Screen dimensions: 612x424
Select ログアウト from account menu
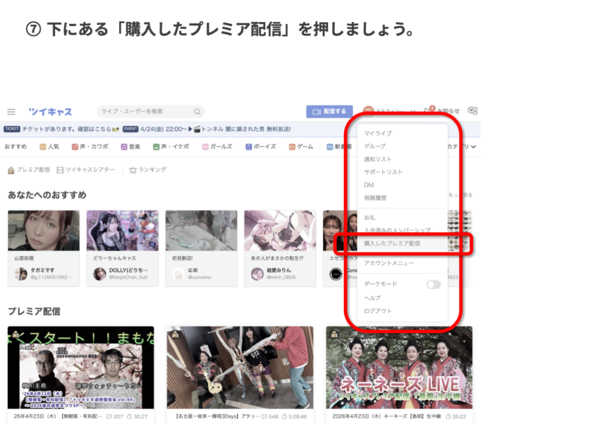(378, 311)
